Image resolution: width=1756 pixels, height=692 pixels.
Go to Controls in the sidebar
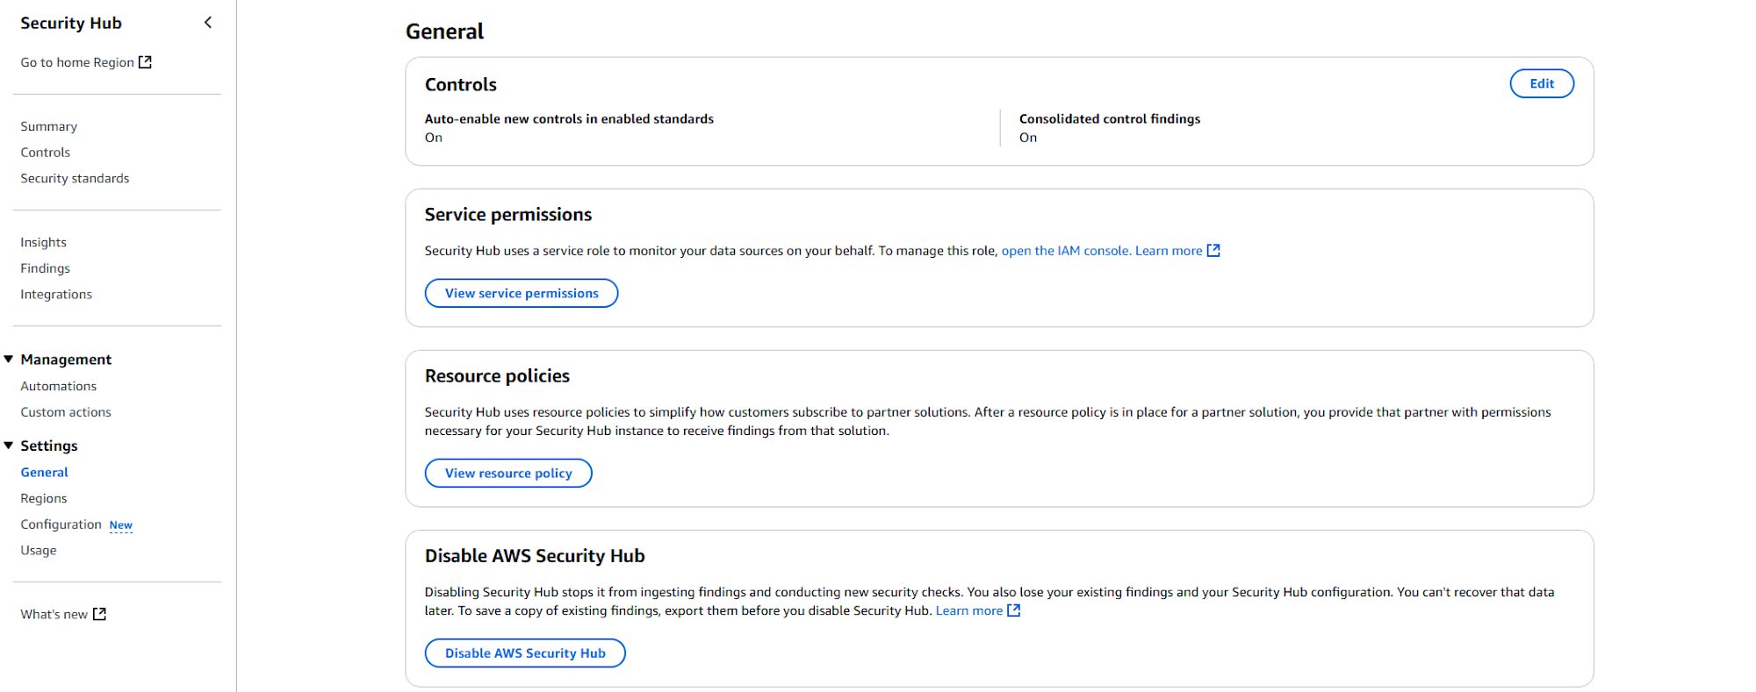(46, 153)
